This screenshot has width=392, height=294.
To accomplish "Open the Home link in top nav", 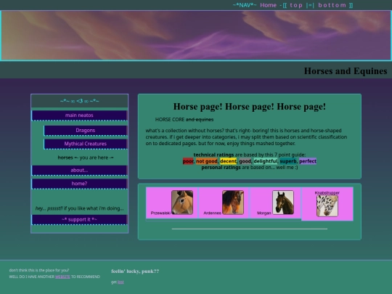I will point(269,5).
